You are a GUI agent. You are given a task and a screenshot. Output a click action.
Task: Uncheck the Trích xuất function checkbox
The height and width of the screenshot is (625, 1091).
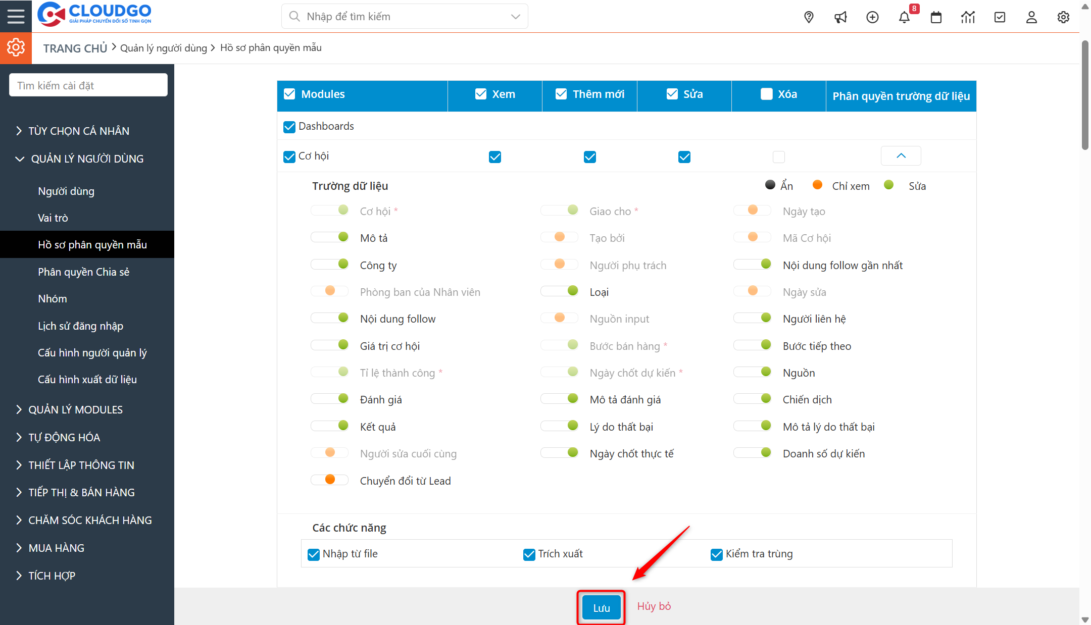[529, 554]
